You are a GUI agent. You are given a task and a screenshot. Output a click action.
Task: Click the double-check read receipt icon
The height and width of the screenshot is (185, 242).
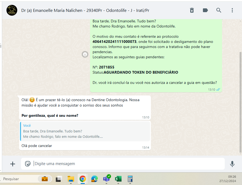[x=218, y=90]
